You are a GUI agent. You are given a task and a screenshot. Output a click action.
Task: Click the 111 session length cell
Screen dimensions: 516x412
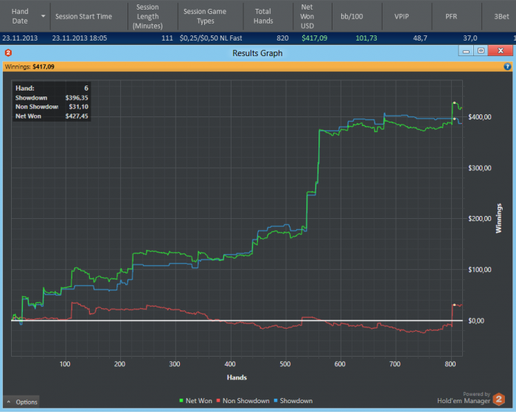167,38
